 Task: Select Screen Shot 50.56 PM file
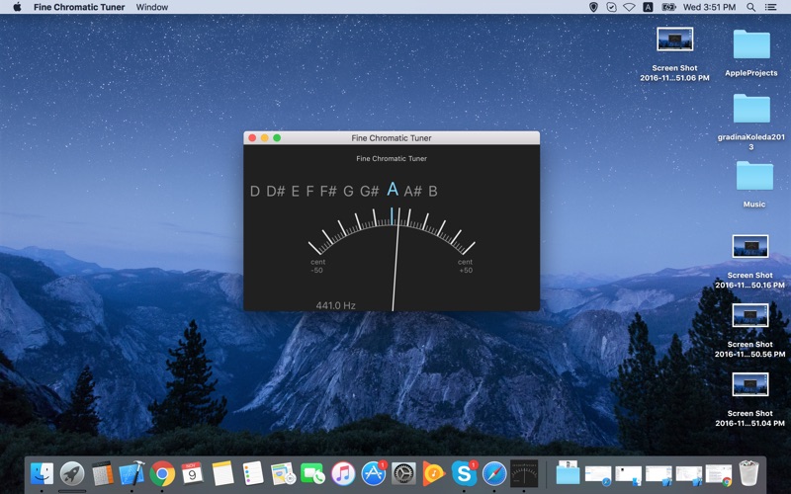(x=749, y=330)
